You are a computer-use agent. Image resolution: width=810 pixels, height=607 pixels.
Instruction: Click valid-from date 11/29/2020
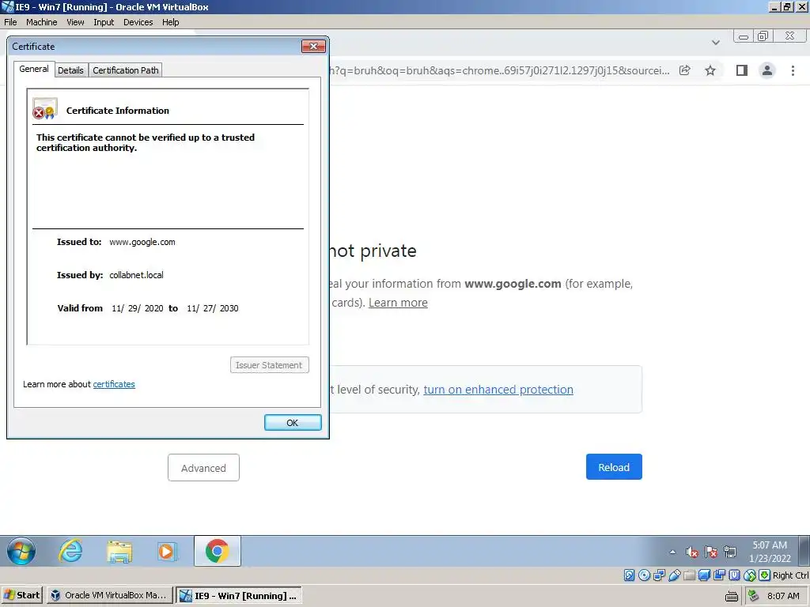pyautogui.click(x=138, y=308)
